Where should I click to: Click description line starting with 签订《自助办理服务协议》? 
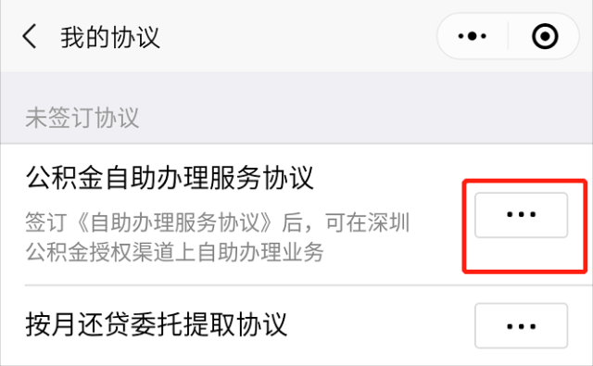coord(218,222)
